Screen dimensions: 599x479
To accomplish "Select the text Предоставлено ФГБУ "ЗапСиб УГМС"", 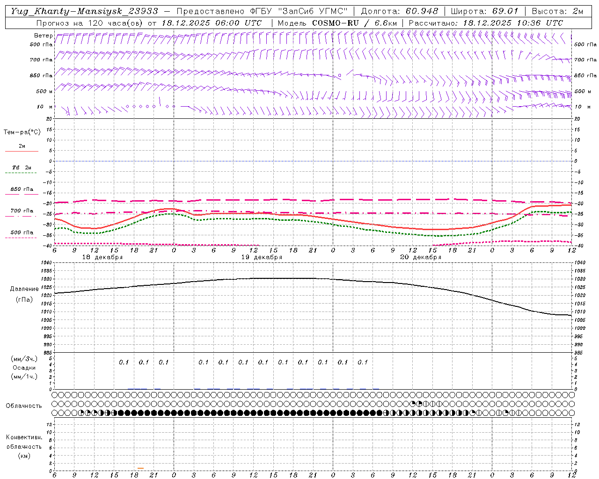I will click(x=262, y=11).
